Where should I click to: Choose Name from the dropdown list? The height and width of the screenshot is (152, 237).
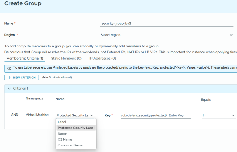pos(76,133)
